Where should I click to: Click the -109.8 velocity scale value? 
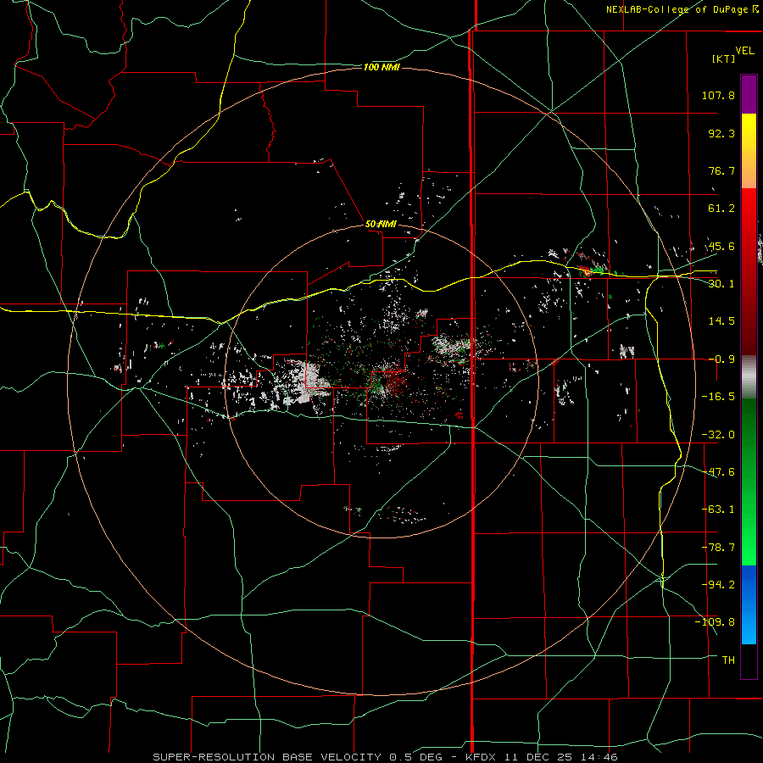(715, 622)
